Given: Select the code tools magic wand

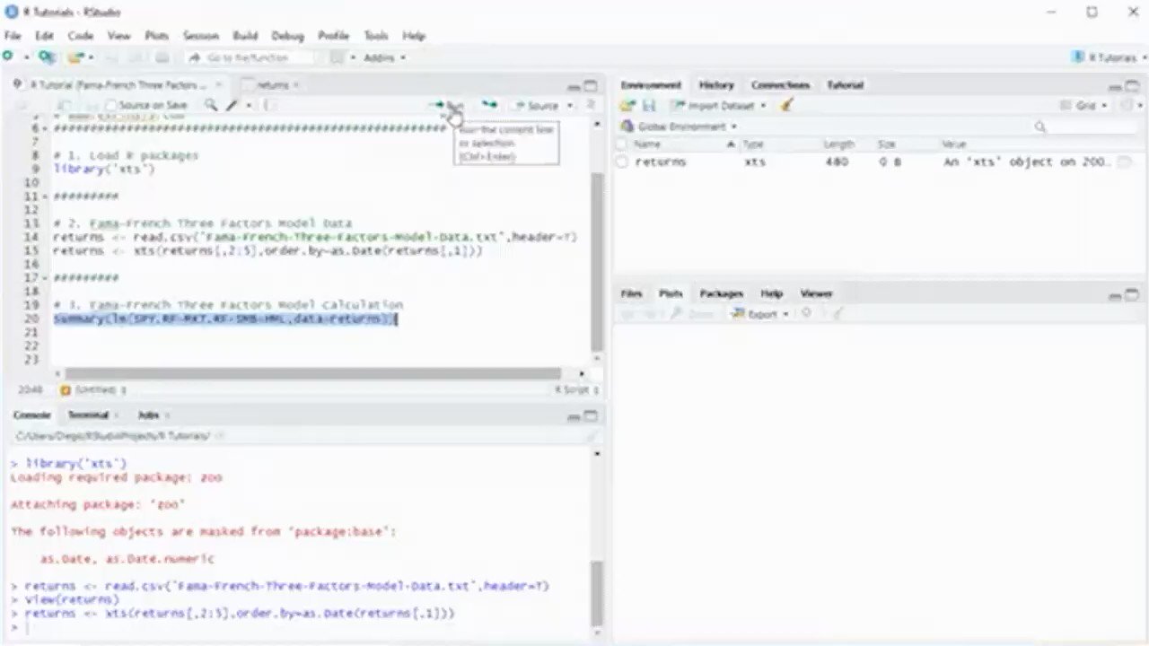Looking at the screenshot, I should [x=232, y=105].
